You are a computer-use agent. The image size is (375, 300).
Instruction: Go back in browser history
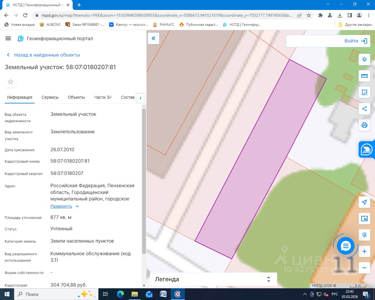(6, 15)
